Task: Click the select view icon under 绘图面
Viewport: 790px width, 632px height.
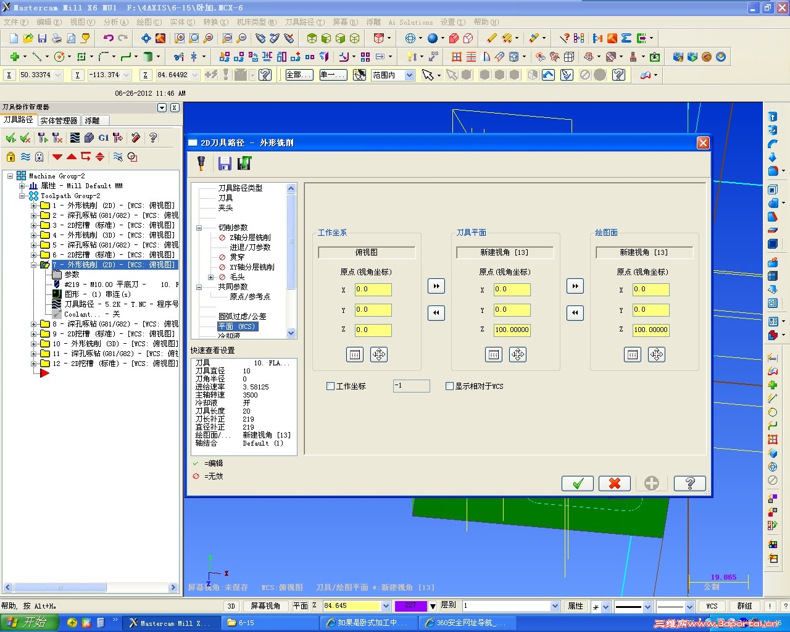Action: [x=633, y=354]
